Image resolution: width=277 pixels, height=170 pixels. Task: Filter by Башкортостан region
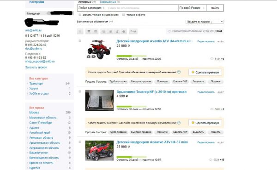(x=39, y=153)
